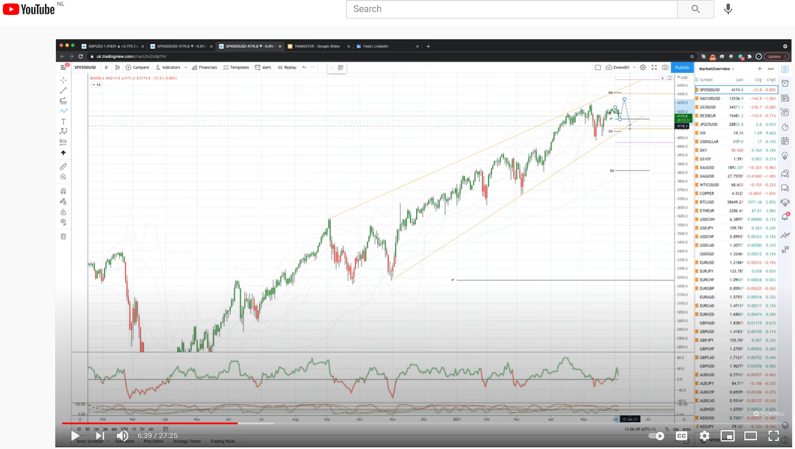Toggle the autoplay switch
This screenshot has height=449, width=795.
(656, 436)
